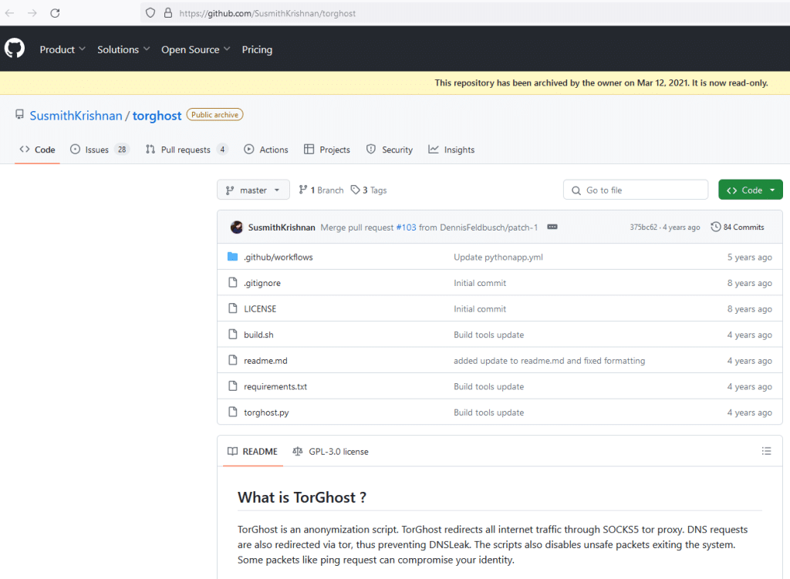Expand the Product menu
The height and width of the screenshot is (579, 790).
pos(62,49)
